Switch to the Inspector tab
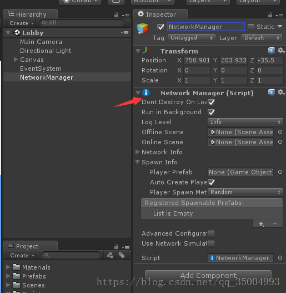 pyautogui.click(x=160, y=14)
